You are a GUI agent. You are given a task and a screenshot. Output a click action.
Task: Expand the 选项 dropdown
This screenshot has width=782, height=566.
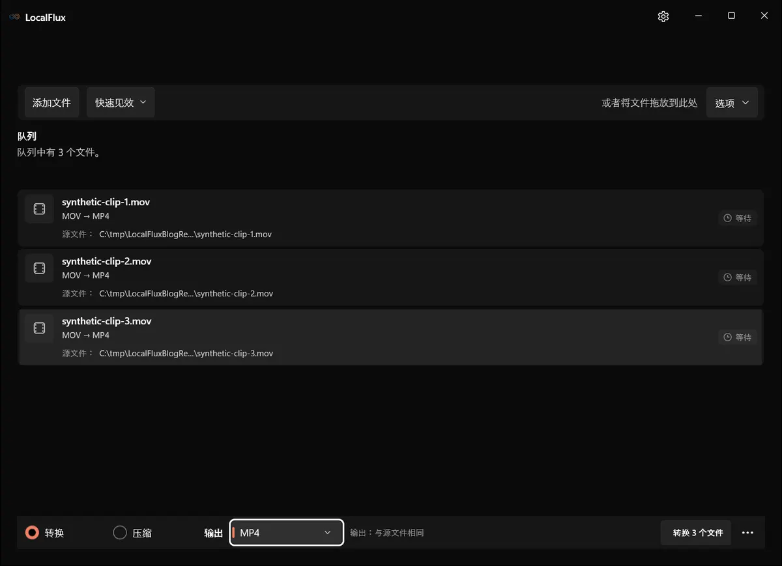coord(732,102)
